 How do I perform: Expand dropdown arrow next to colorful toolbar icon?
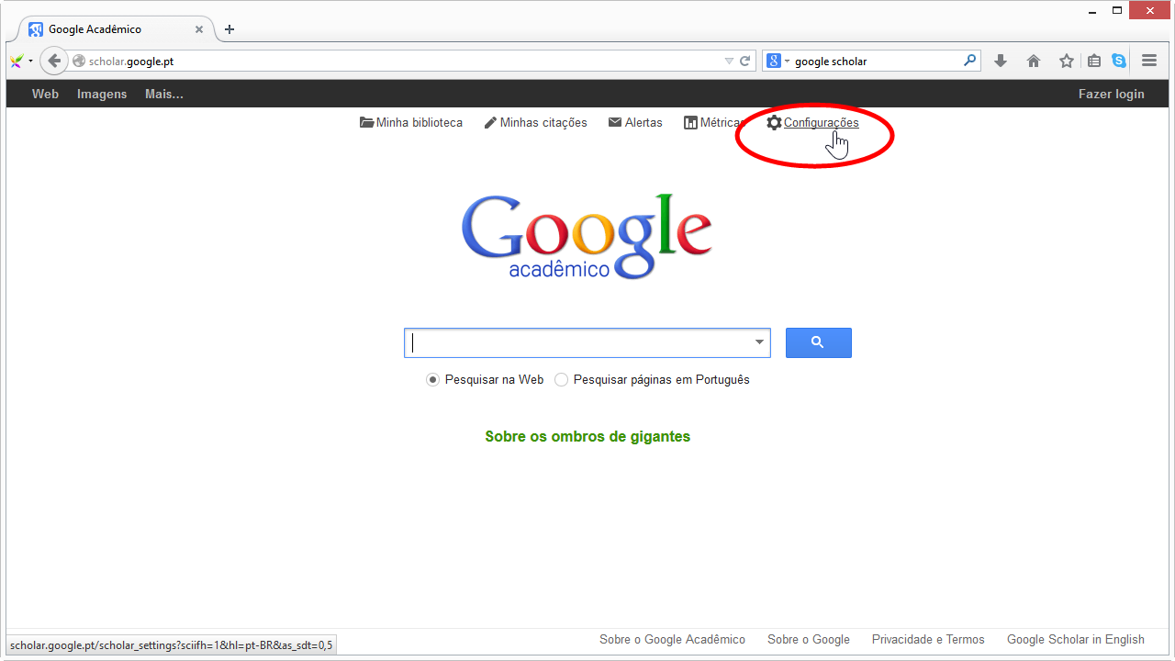pos(30,62)
